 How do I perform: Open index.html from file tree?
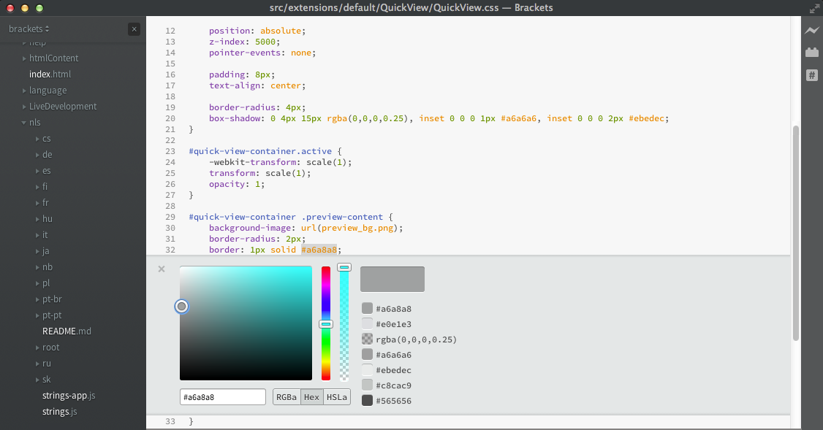point(50,74)
